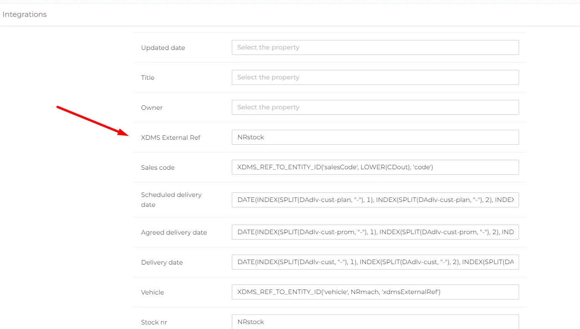This screenshot has width=580, height=329.
Task: Click the 'Stock nr' label
Action: [x=155, y=322]
